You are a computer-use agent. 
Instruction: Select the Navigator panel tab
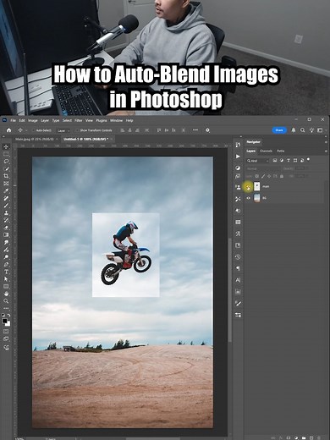coord(253,142)
